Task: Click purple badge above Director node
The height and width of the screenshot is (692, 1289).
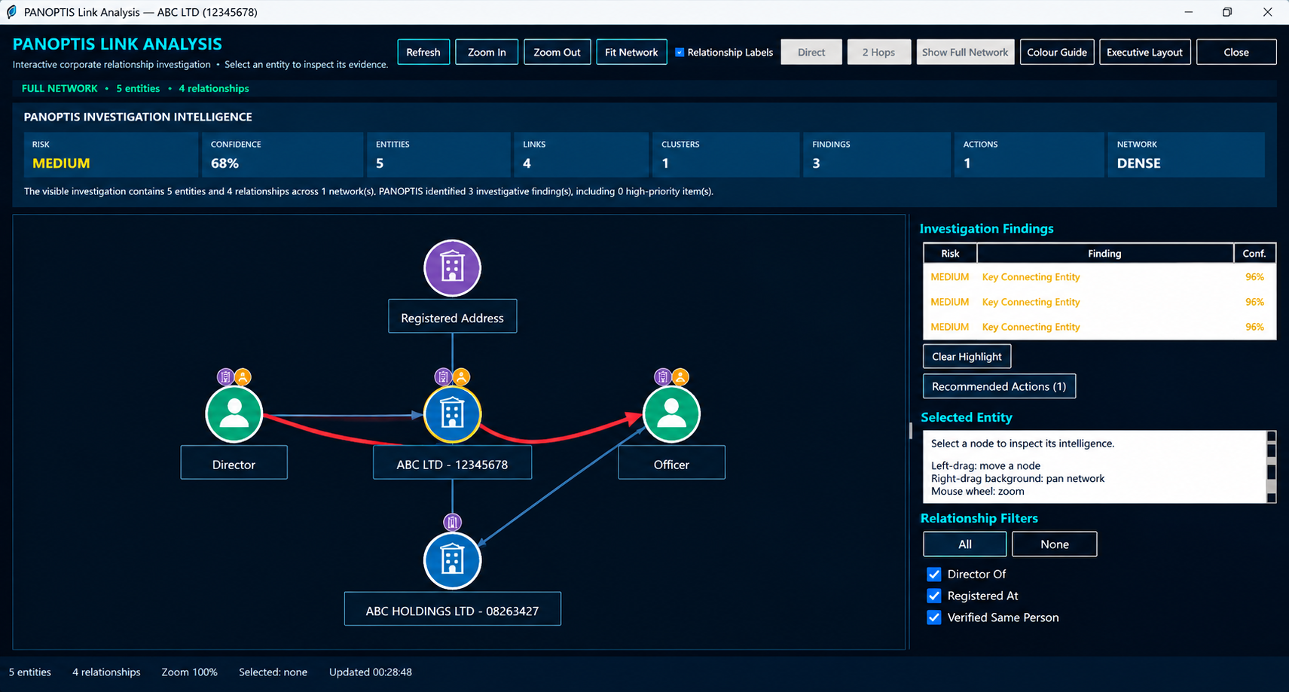Action: pyautogui.click(x=225, y=376)
